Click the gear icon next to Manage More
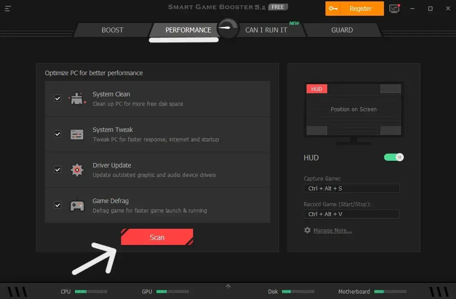Image resolution: width=456 pixels, height=299 pixels. coord(307,230)
